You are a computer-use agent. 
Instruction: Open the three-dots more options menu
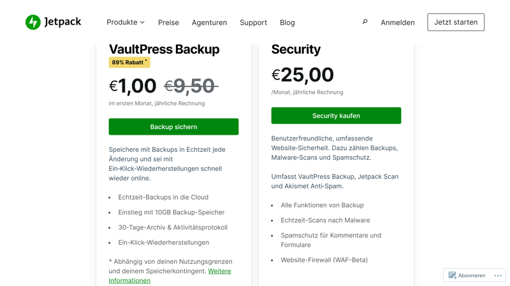[x=498, y=275]
